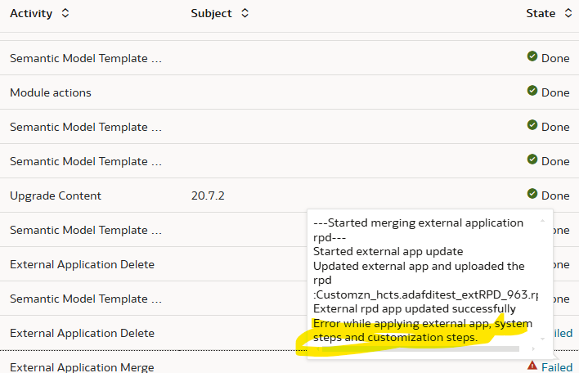Click red warning icon beside External Application Merge

(x=532, y=366)
